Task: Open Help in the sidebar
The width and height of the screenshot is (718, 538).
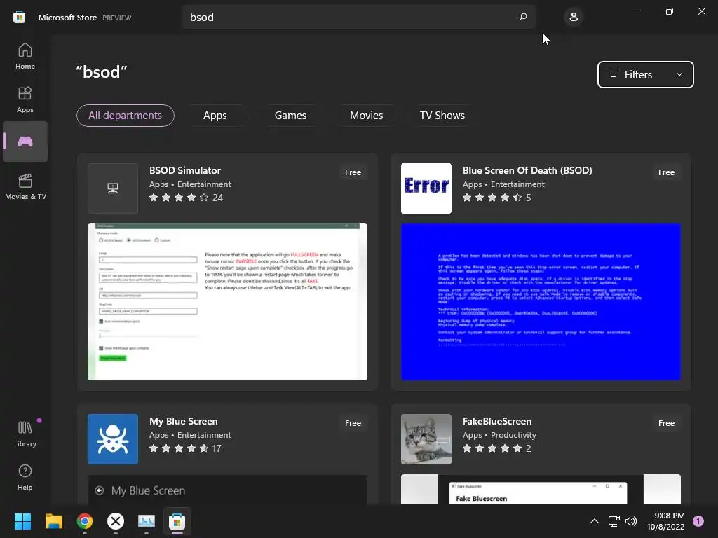Action: tap(25, 477)
